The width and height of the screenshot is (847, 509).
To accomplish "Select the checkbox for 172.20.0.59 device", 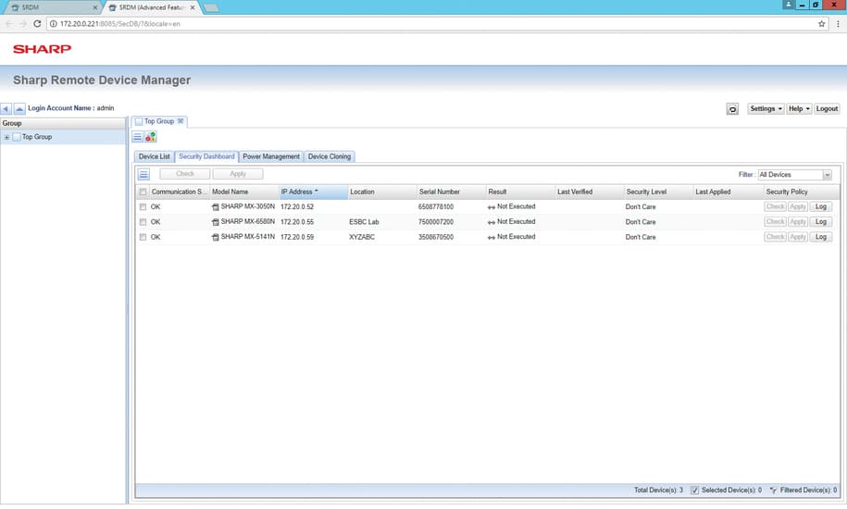I will pos(143,237).
